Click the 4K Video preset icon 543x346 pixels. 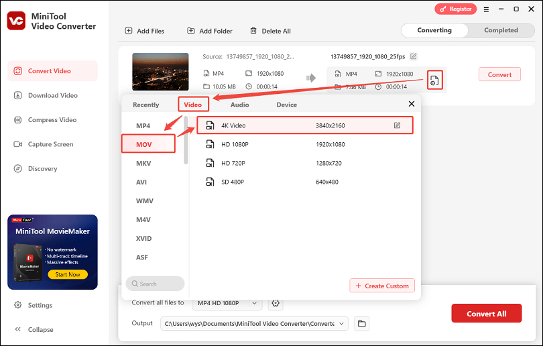[210, 125]
